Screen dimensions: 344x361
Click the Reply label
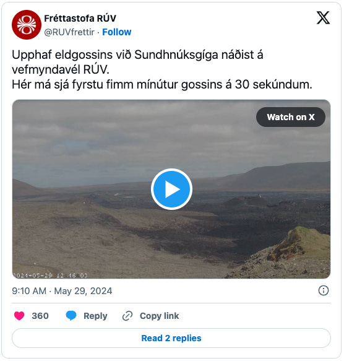95,316
